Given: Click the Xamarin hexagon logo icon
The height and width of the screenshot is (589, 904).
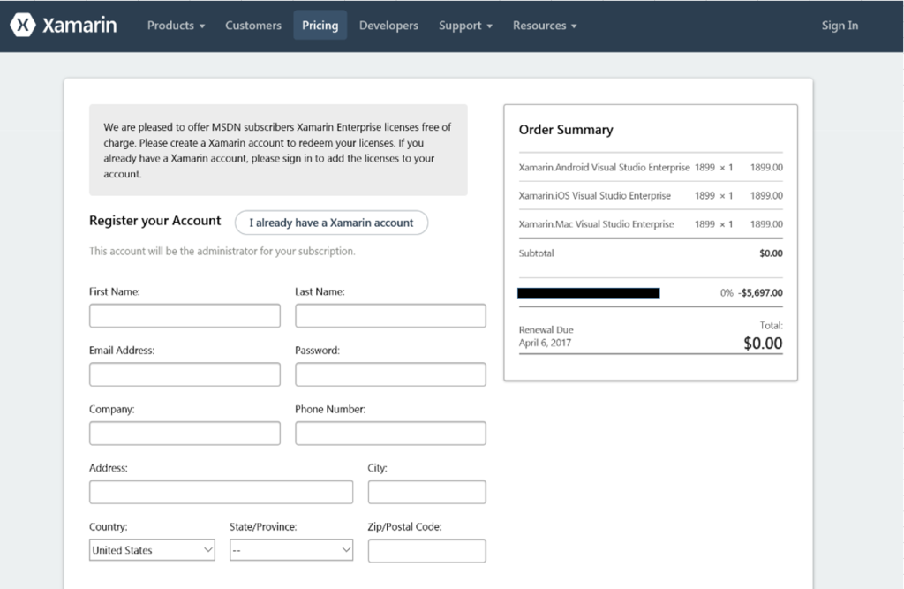Looking at the screenshot, I should pyautogui.click(x=23, y=26).
